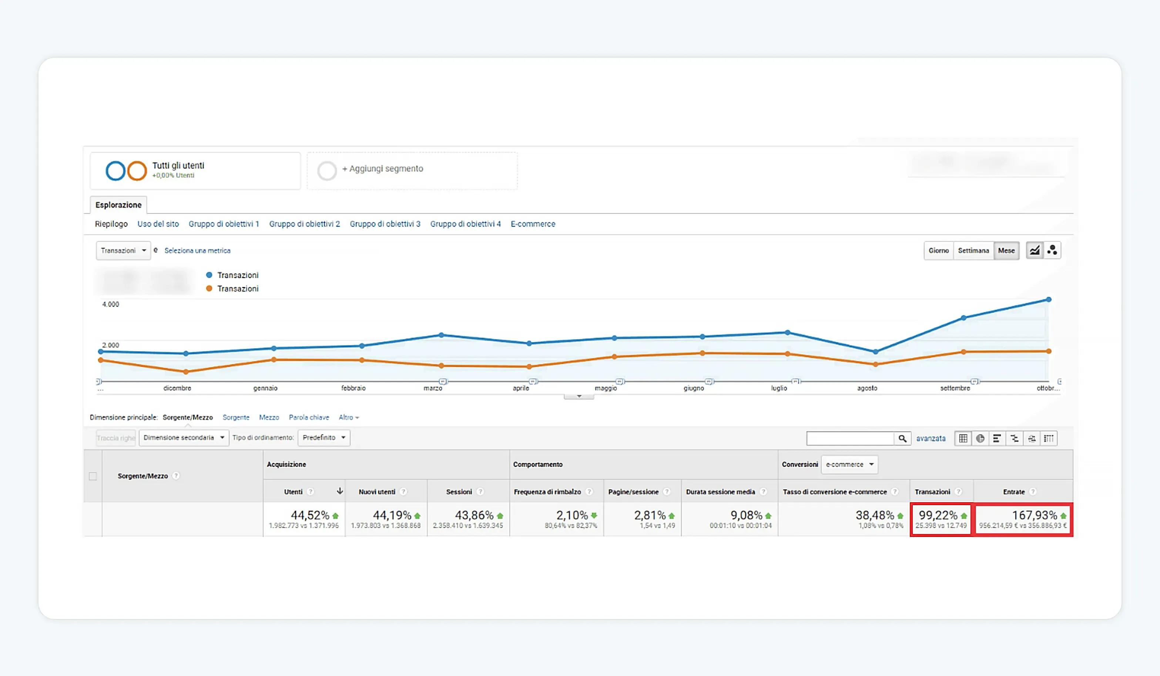Tick the select-all checkbox beside Sorgente/Mezzo
Screen dimensions: 1160x676
click(x=93, y=476)
